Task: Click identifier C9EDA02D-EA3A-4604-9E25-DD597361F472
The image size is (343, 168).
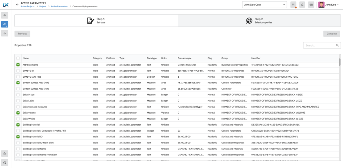Action: [x=275, y=131]
